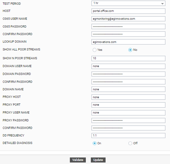Click the PROXY PASSWORD field
This screenshot has width=170, height=164.
(x=129, y=120)
